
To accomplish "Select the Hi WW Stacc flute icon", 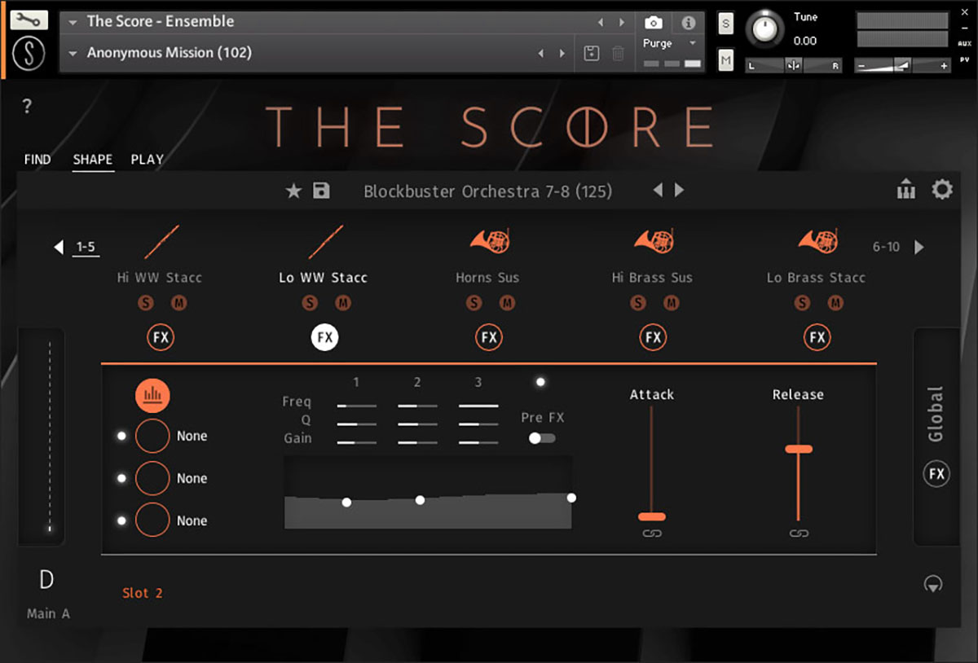I will click(161, 242).
